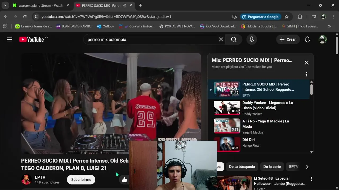Click the address bar URL
339x190 pixels.
[x=106, y=17]
